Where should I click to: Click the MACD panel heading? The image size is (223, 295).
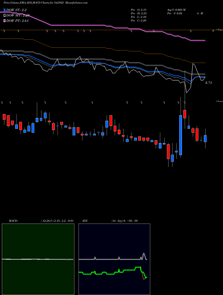(x=13, y=221)
